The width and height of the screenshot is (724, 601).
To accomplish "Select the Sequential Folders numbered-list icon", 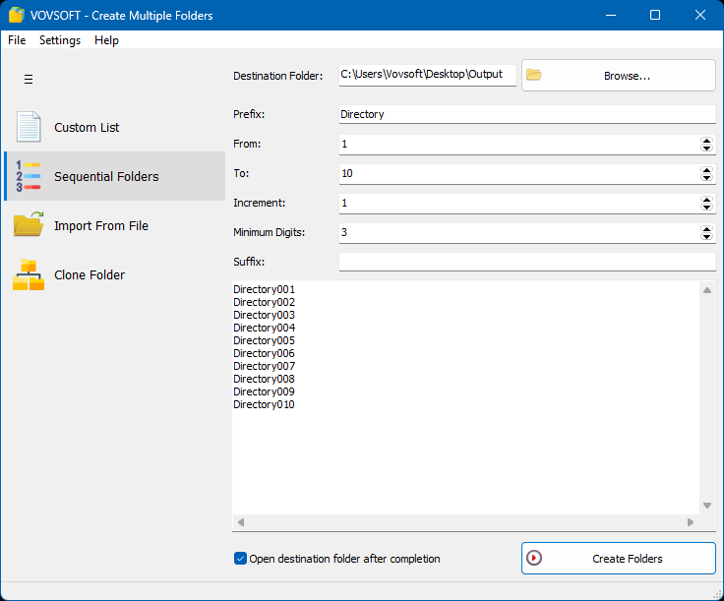I will pos(29,176).
